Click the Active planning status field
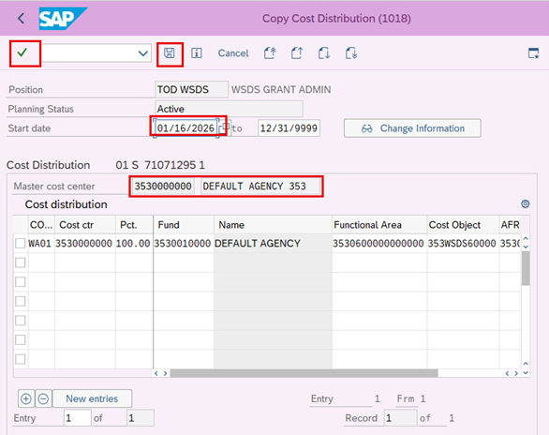 coord(229,109)
